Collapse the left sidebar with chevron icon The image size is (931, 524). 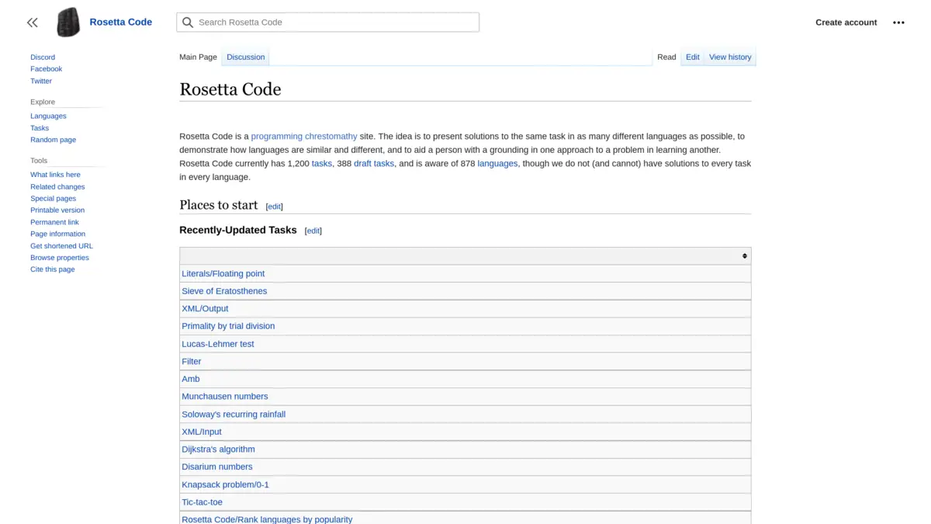point(32,23)
